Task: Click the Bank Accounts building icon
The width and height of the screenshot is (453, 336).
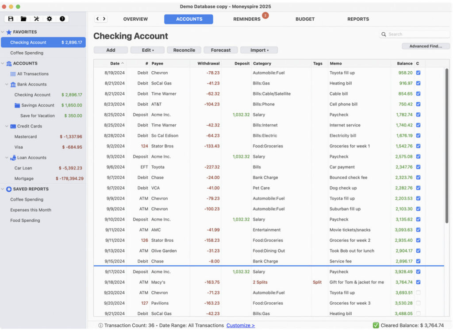Action: 13,85
